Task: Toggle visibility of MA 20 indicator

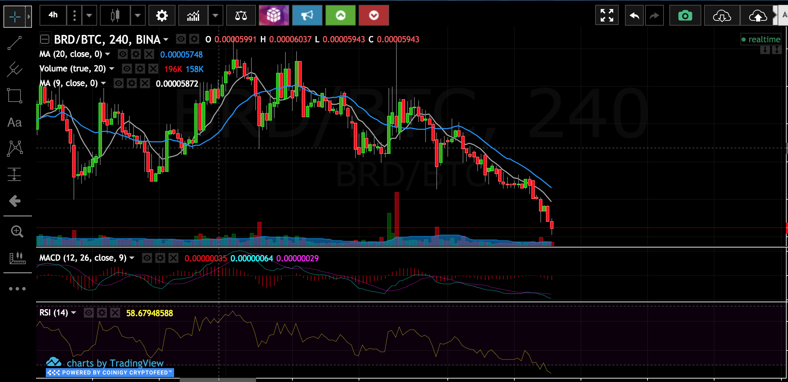Action: [122, 54]
